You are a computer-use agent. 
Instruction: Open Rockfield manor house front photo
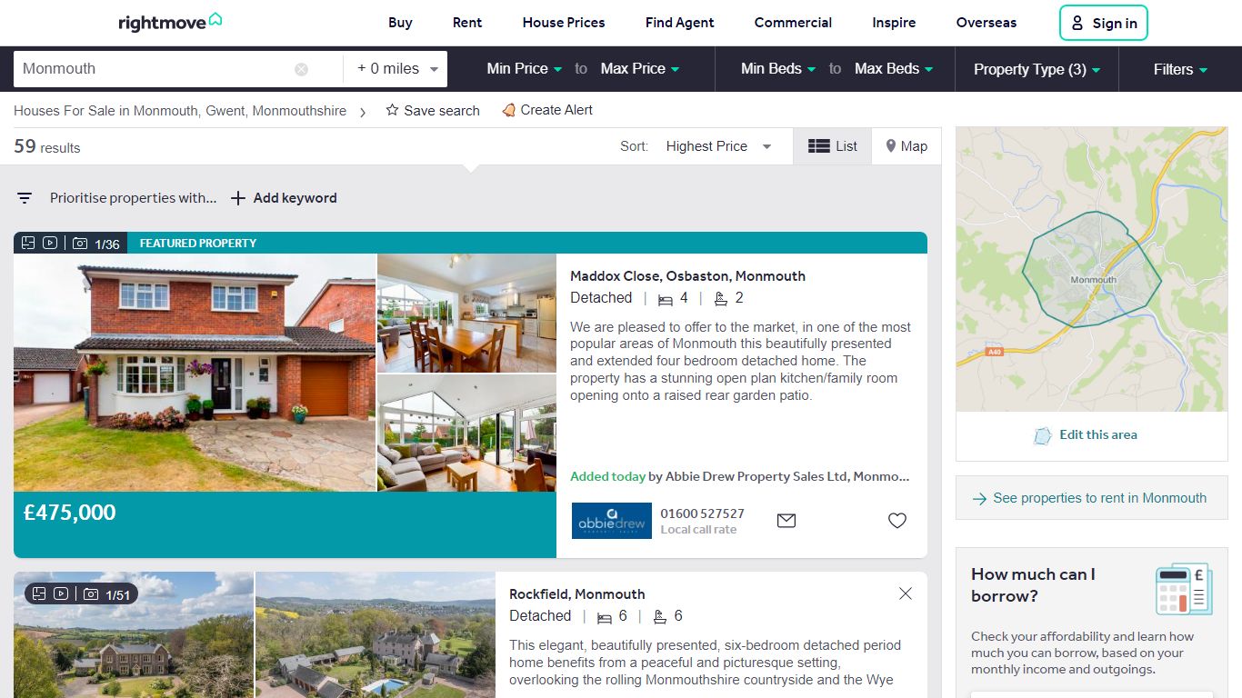pos(134,635)
